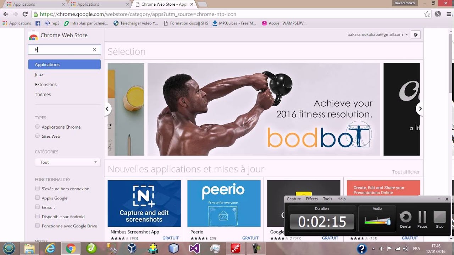The image size is (454, 255).
Task: Open the volume speaker tray icon
Action: 382,249
